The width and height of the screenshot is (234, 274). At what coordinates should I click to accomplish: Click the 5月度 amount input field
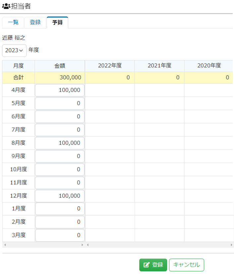[60, 103]
